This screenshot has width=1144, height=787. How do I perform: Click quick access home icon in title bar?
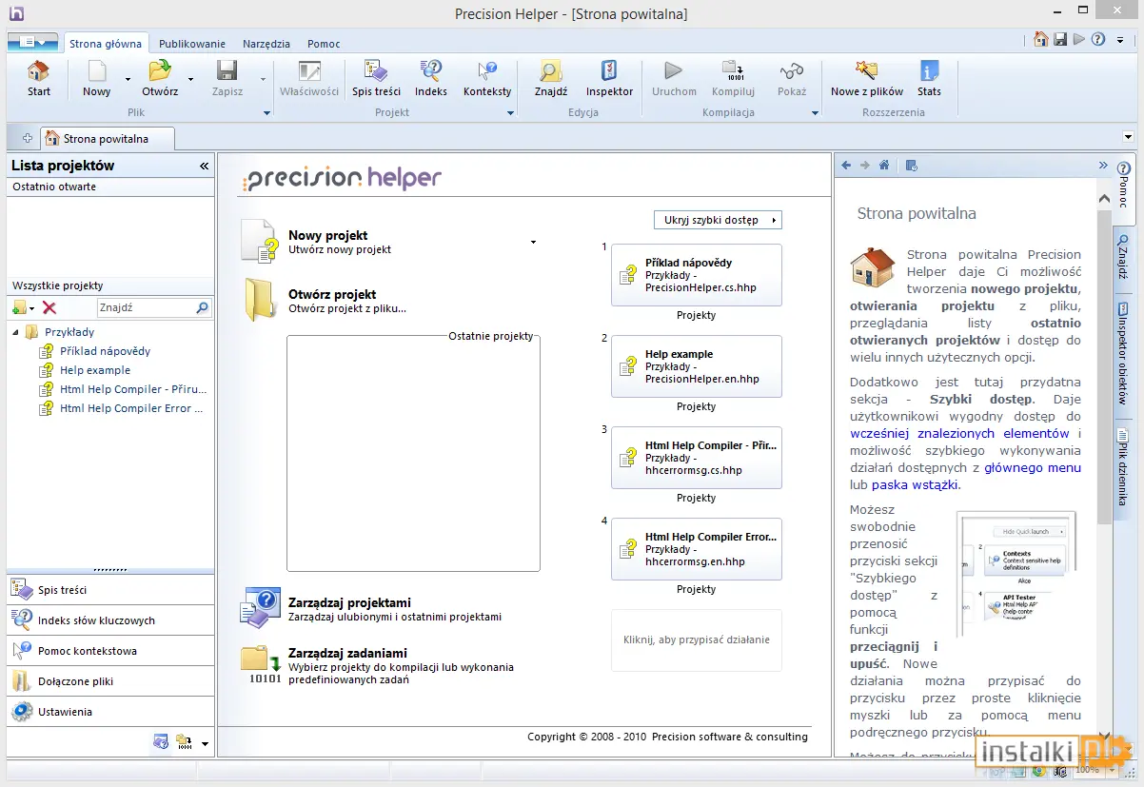pyautogui.click(x=1041, y=39)
